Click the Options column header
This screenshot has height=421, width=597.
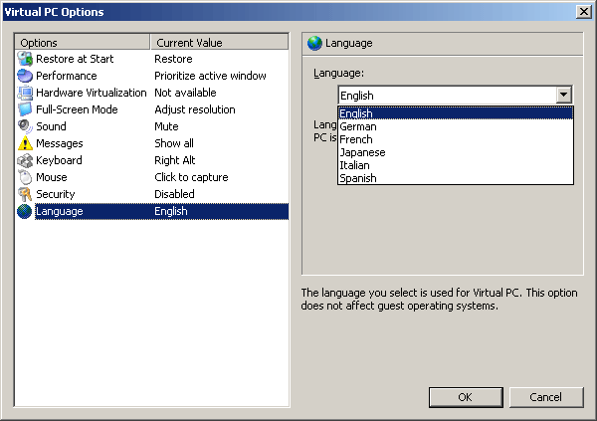point(83,42)
